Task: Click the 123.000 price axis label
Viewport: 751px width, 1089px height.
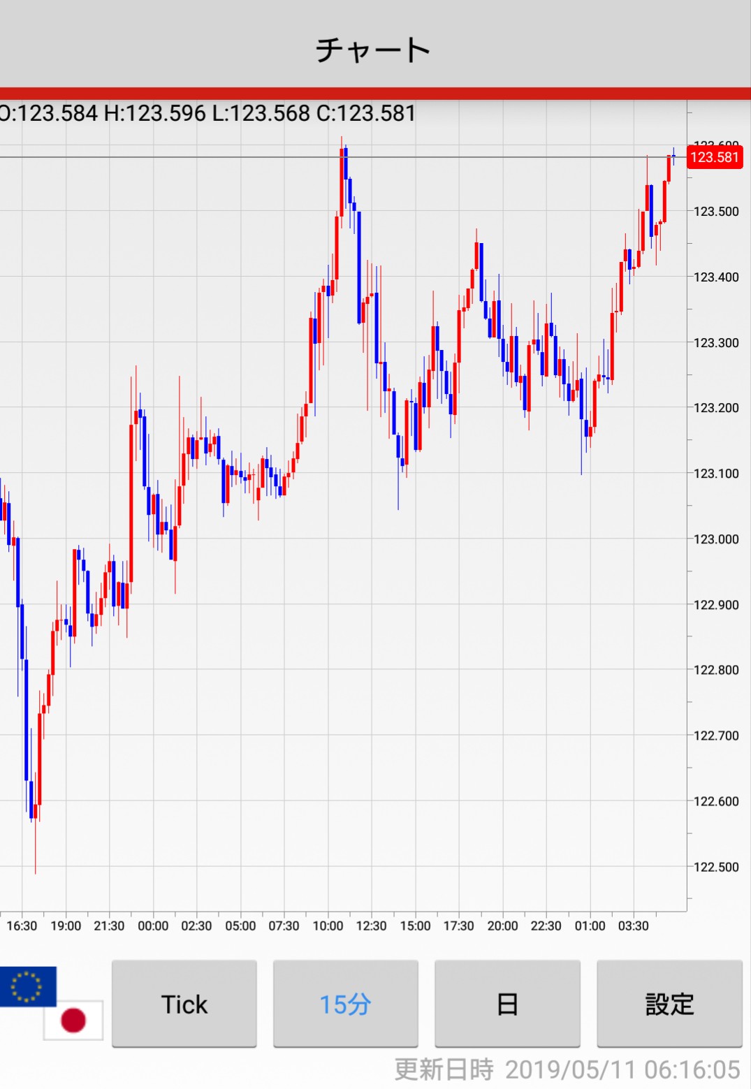Action: [x=715, y=539]
